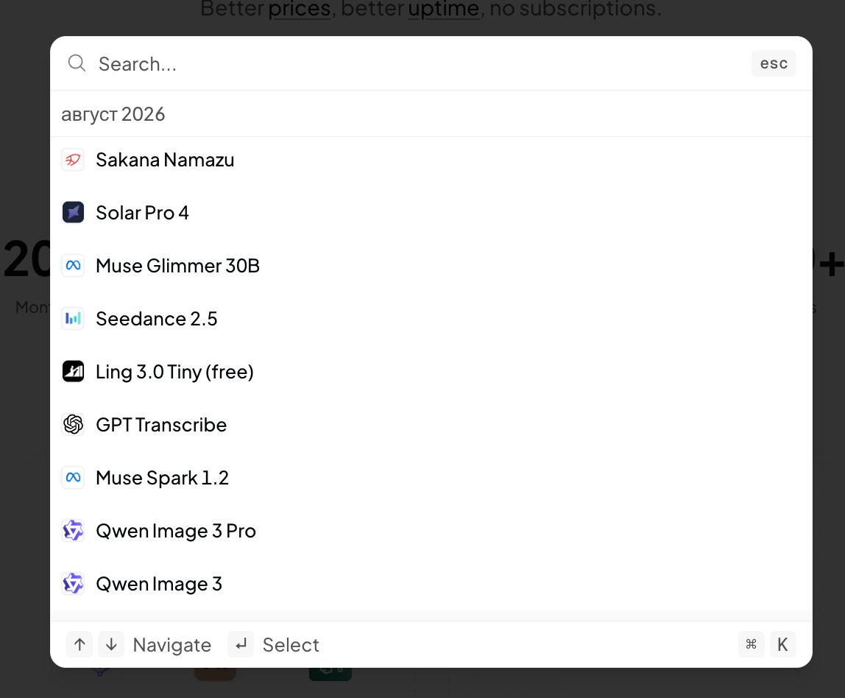Click the Navigate hint label
The image size is (845, 698).
172,645
